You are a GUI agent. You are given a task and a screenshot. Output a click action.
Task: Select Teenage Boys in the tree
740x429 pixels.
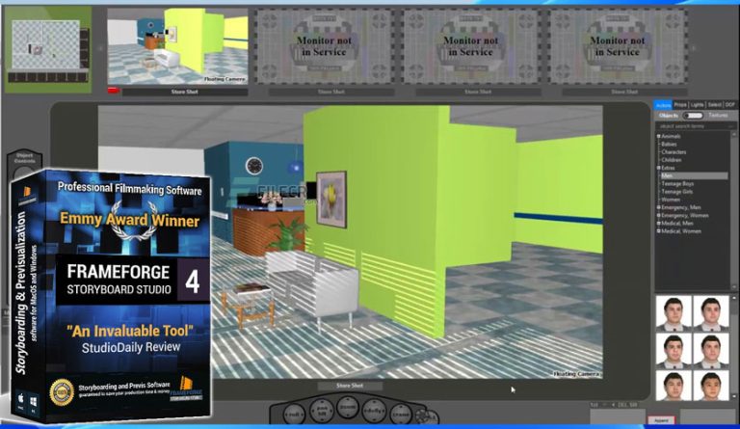tap(677, 184)
